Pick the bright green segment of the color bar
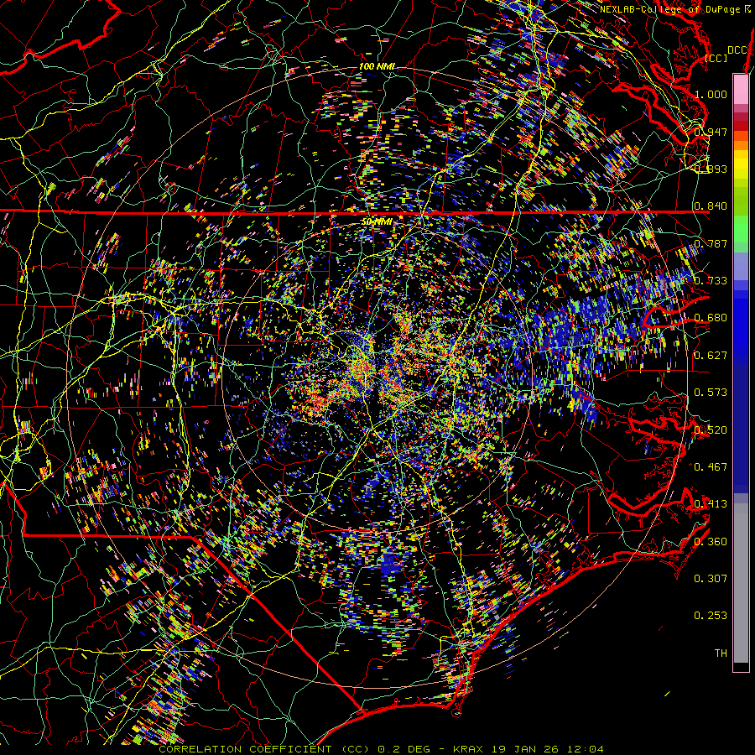The image size is (755, 755). coord(741,229)
